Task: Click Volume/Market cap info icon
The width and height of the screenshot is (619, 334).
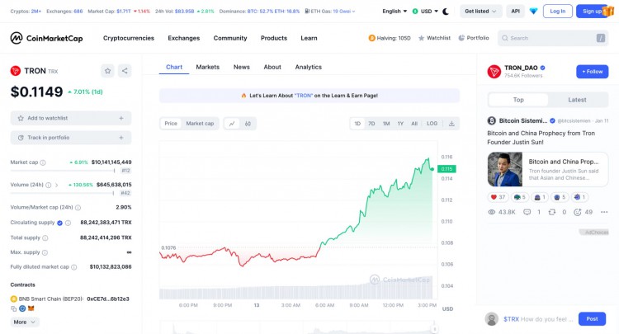Action: tap(78, 208)
